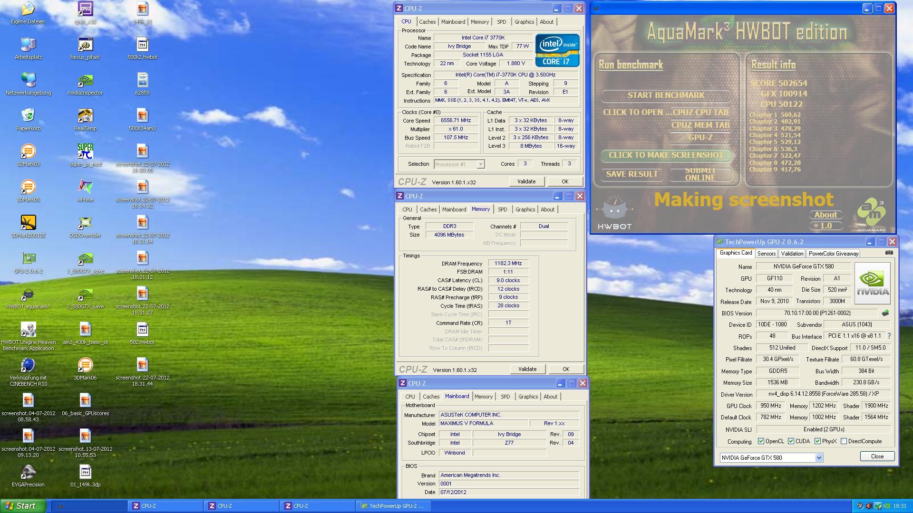
Task: Click Validate in Memory CPU-Z window
Action: (x=527, y=369)
